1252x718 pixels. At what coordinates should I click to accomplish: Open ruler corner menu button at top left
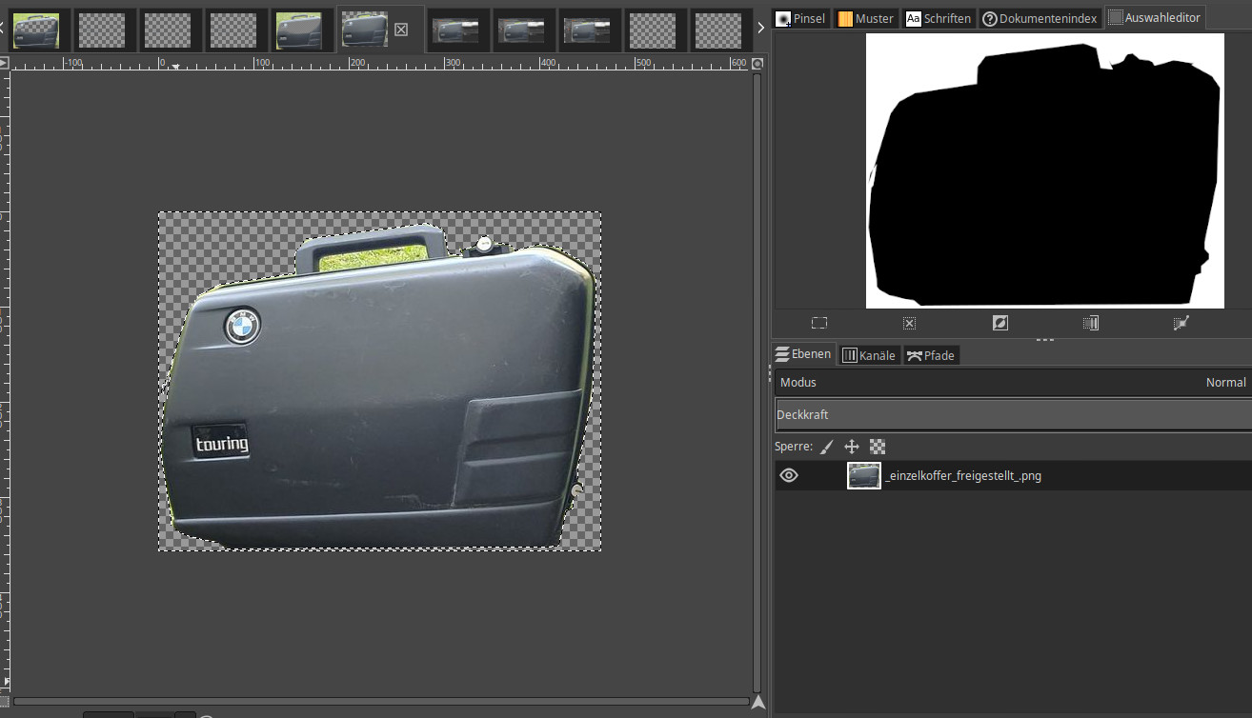(4, 64)
